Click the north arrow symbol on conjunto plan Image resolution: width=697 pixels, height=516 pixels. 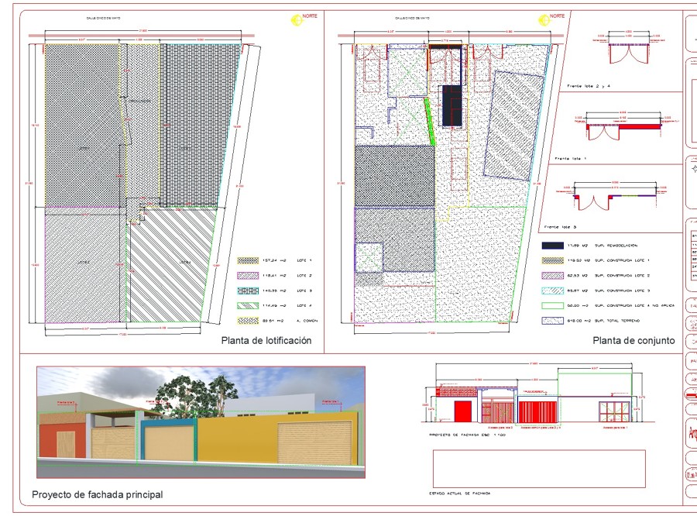pyautogui.click(x=556, y=21)
